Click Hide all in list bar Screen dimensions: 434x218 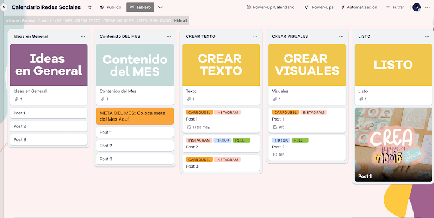click(x=180, y=21)
